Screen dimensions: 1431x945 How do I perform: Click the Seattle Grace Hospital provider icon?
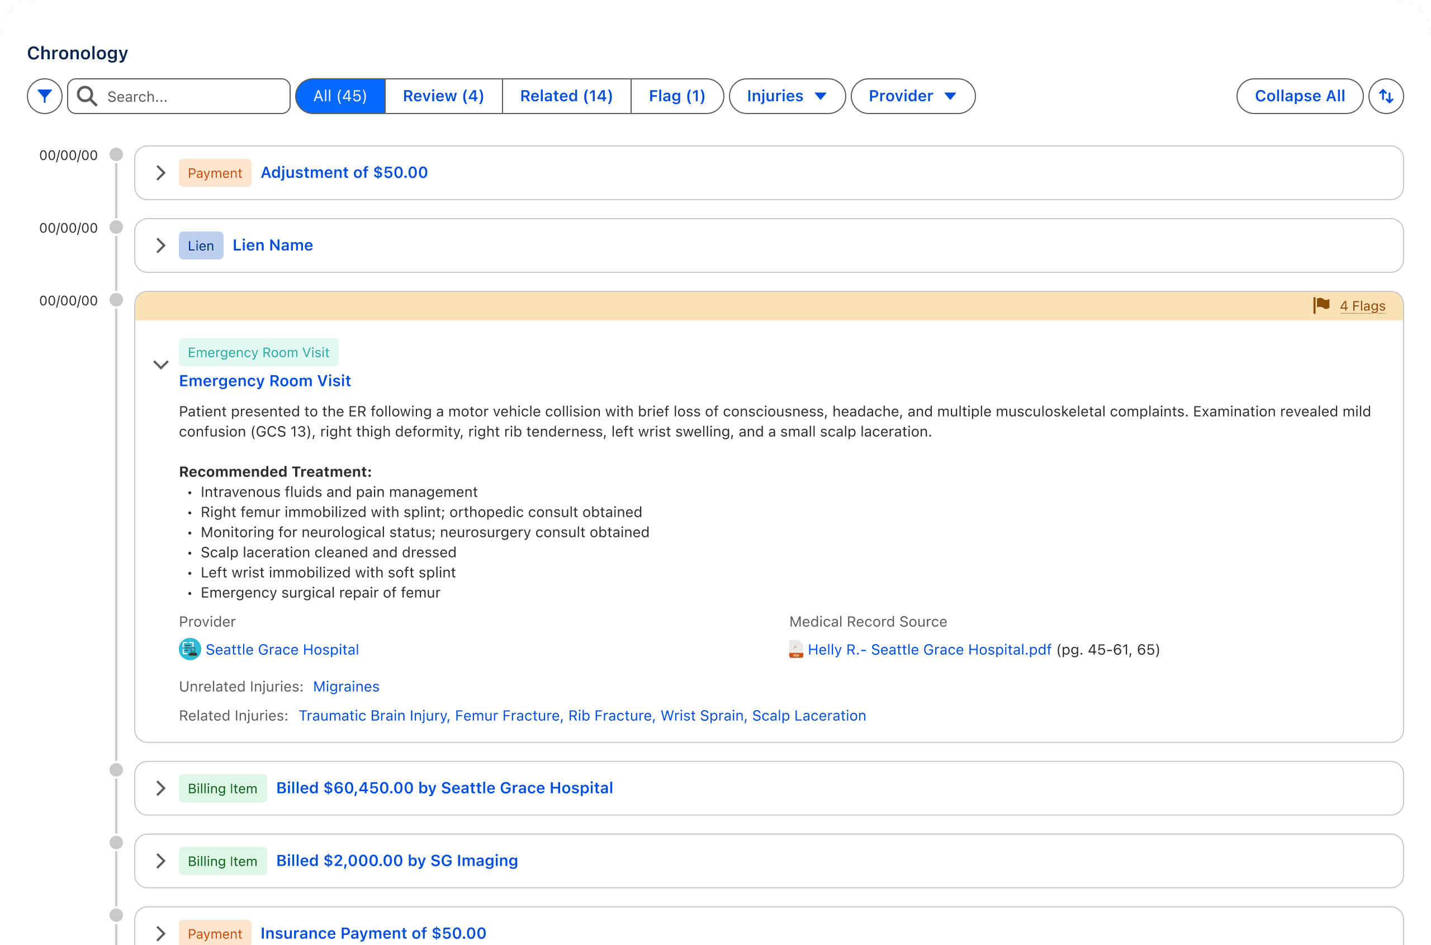(x=190, y=649)
